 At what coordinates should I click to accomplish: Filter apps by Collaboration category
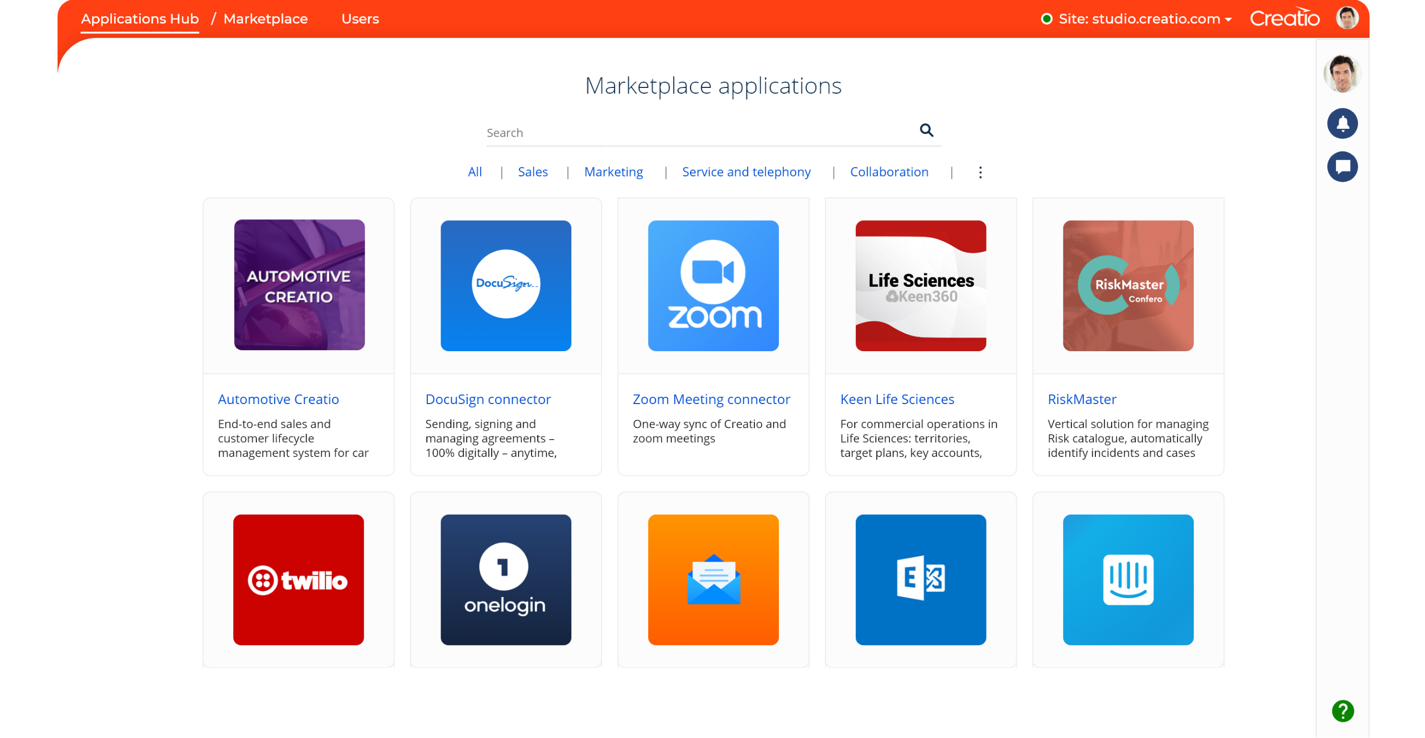click(x=889, y=172)
